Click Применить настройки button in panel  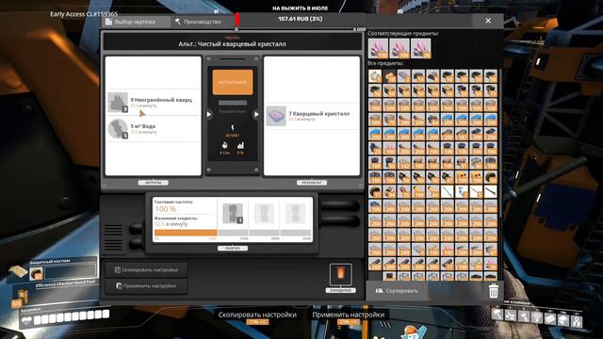pos(147,286)
